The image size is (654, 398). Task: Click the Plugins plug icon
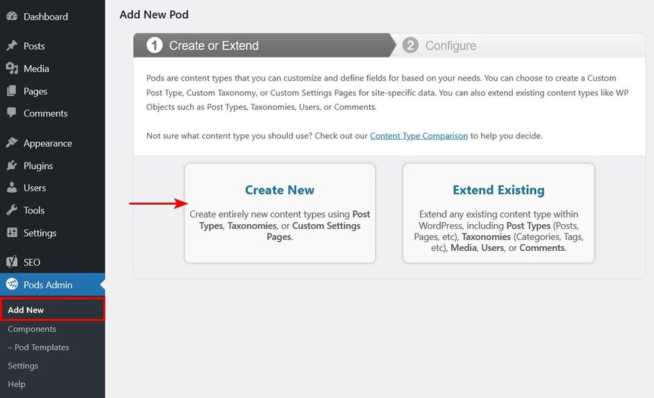click(x=11, y=165)
